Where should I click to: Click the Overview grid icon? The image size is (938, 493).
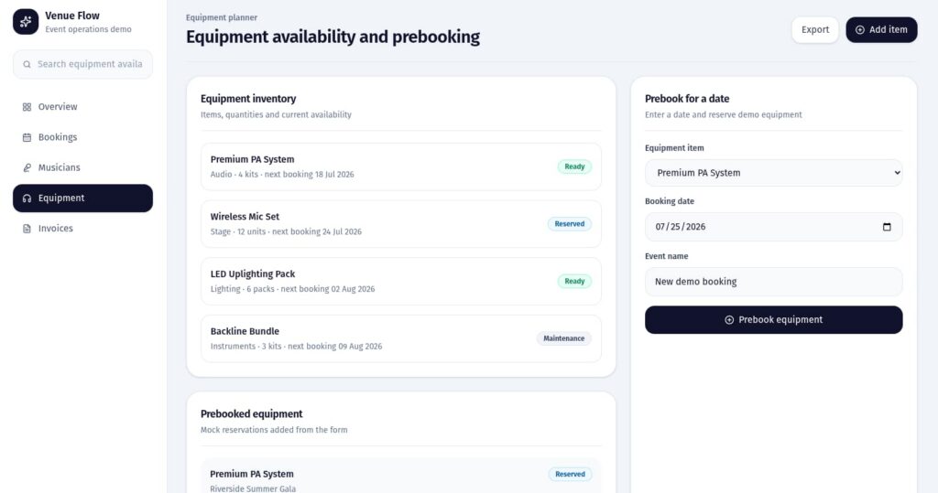[27, 107]
